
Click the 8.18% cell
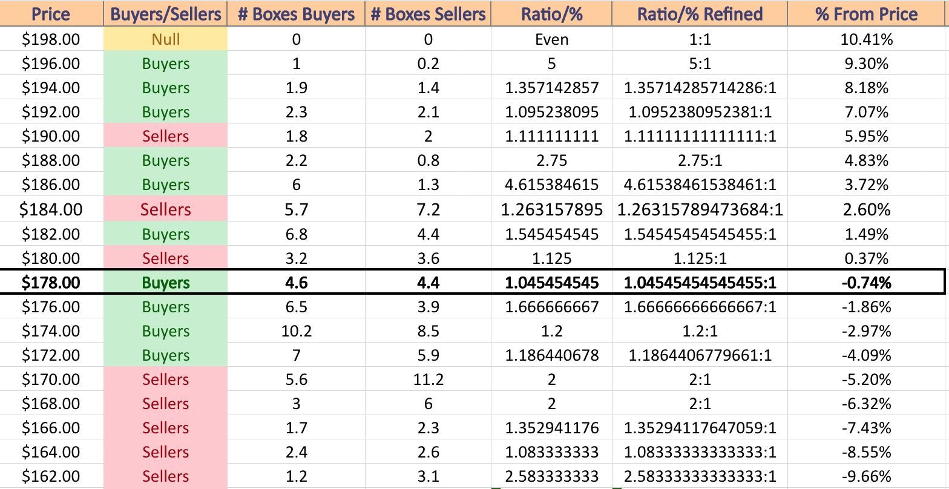click(x=867, y=88)
